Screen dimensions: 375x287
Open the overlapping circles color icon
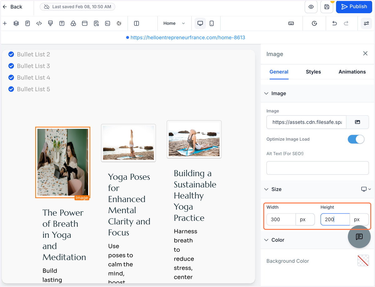coord(73,23)
